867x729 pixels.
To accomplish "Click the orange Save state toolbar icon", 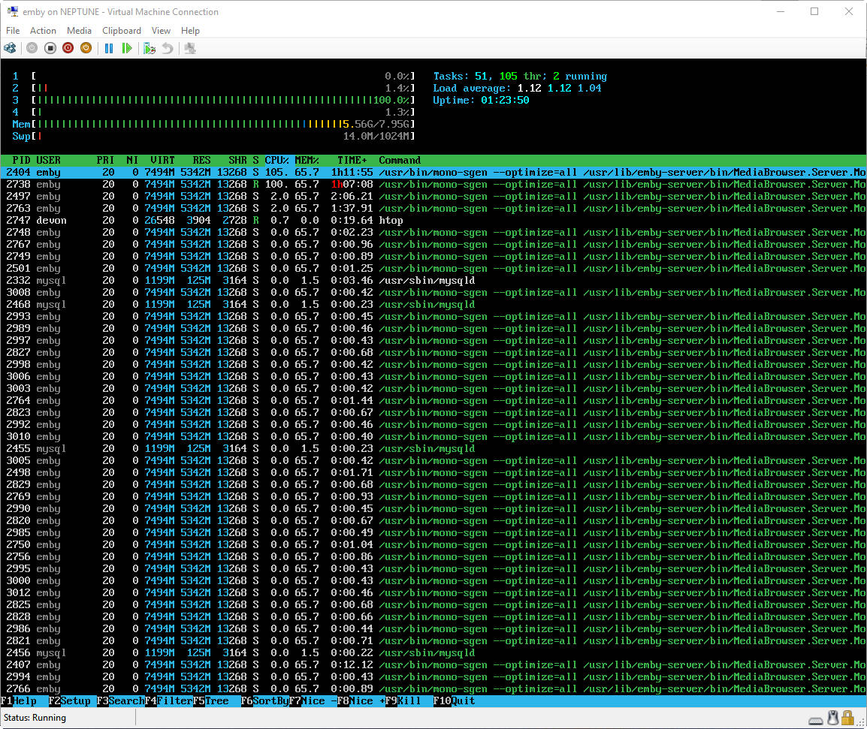I will coord(86,48).
